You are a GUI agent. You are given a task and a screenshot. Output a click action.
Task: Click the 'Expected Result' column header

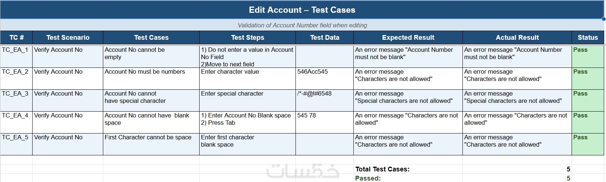(x=408, y=37)
